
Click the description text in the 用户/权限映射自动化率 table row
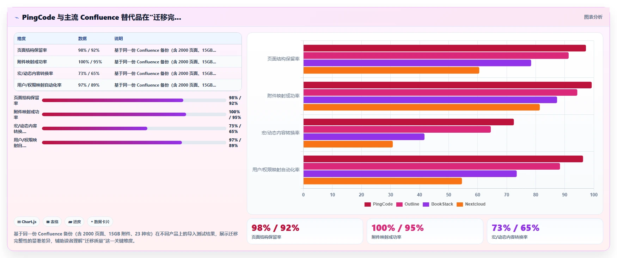point(165,85)
